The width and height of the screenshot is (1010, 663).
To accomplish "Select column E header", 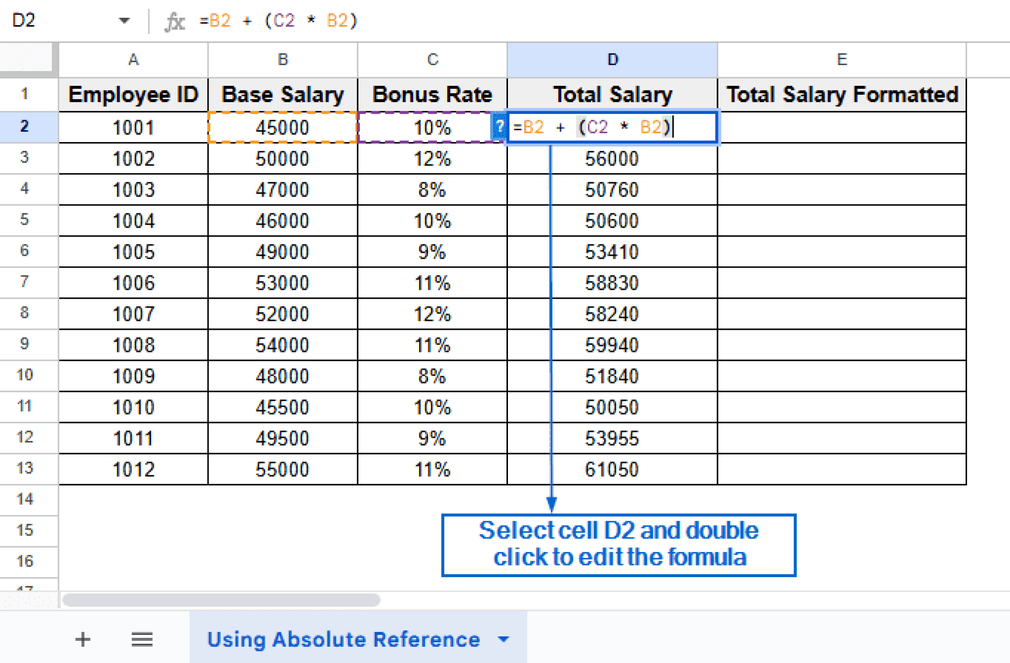I will tap(841, 59).
